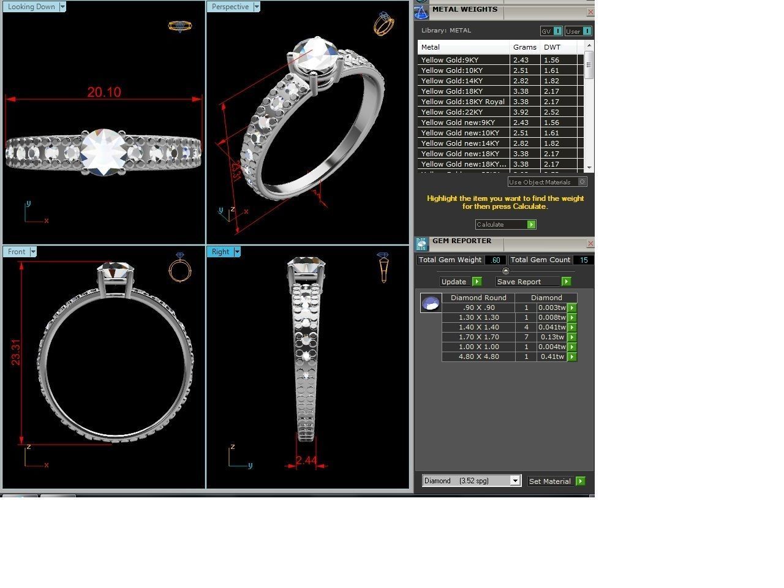Click the Update button

point(456,282)
